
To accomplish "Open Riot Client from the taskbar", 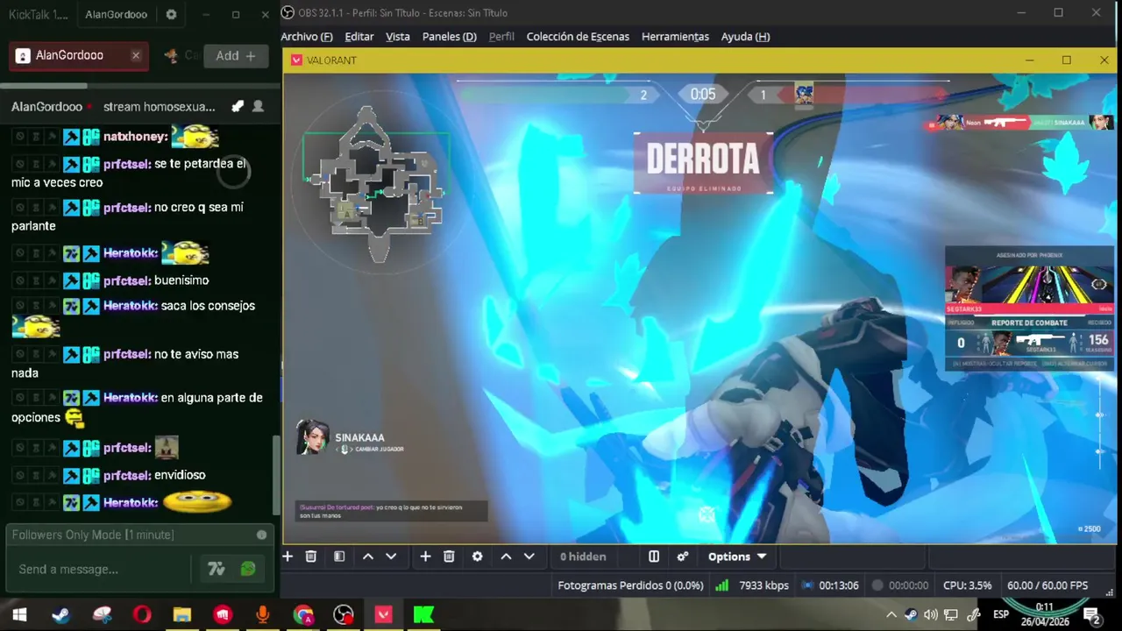I will coord(223,615).
